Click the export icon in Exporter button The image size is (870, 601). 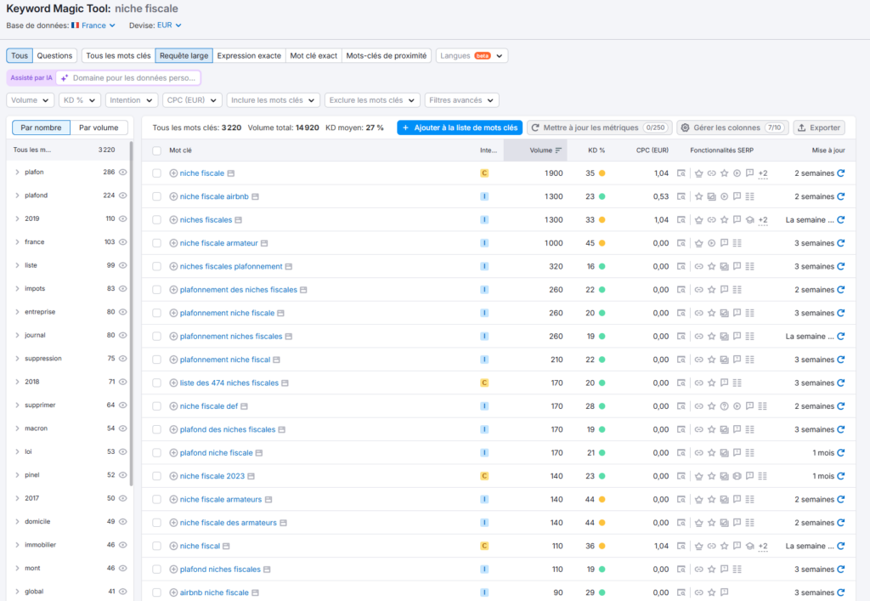pyautogui.click(x=801, y=128)
